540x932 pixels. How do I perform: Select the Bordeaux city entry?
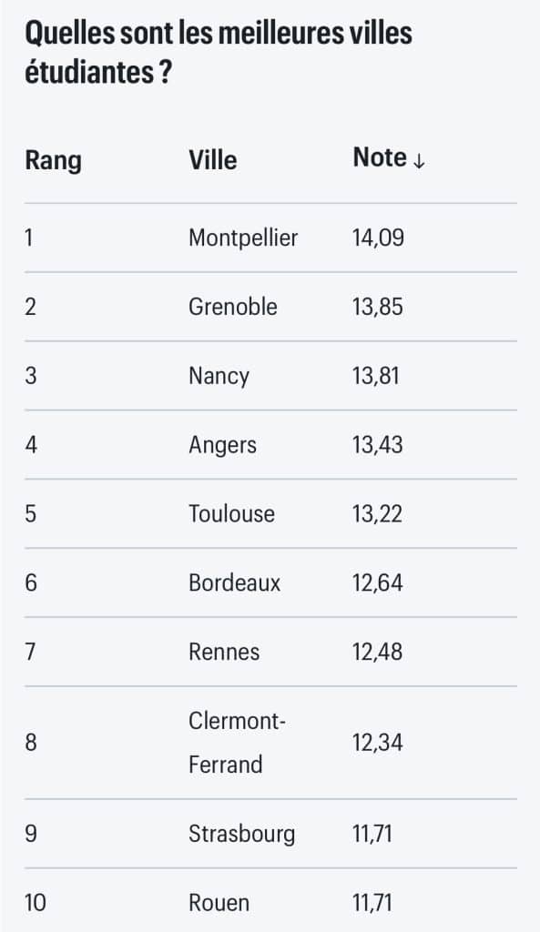click(x=234, y=582)
